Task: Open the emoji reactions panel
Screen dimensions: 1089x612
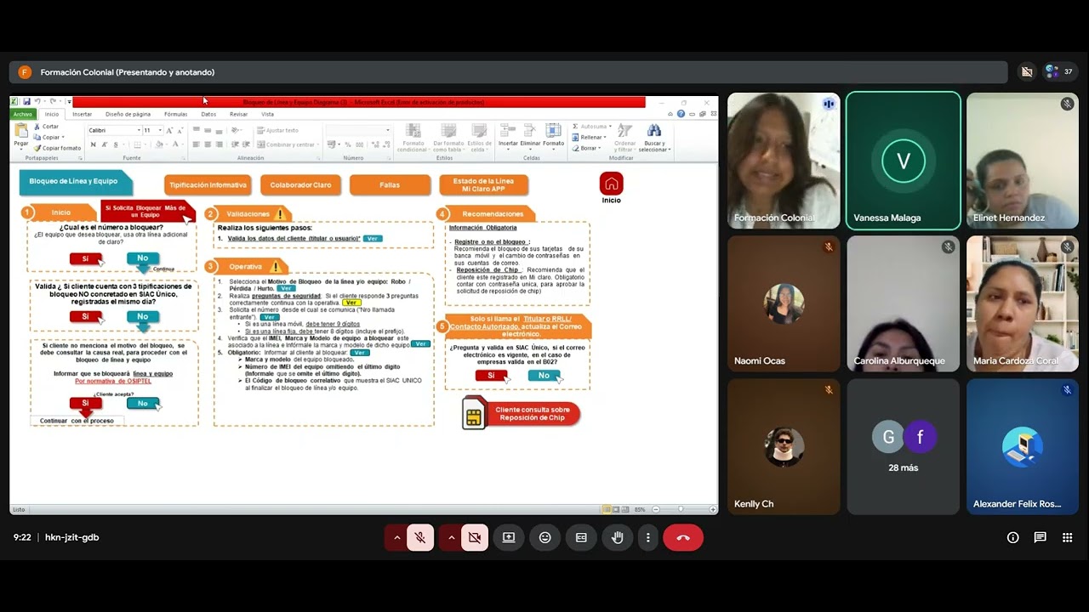Action: (x=545, y=537)
